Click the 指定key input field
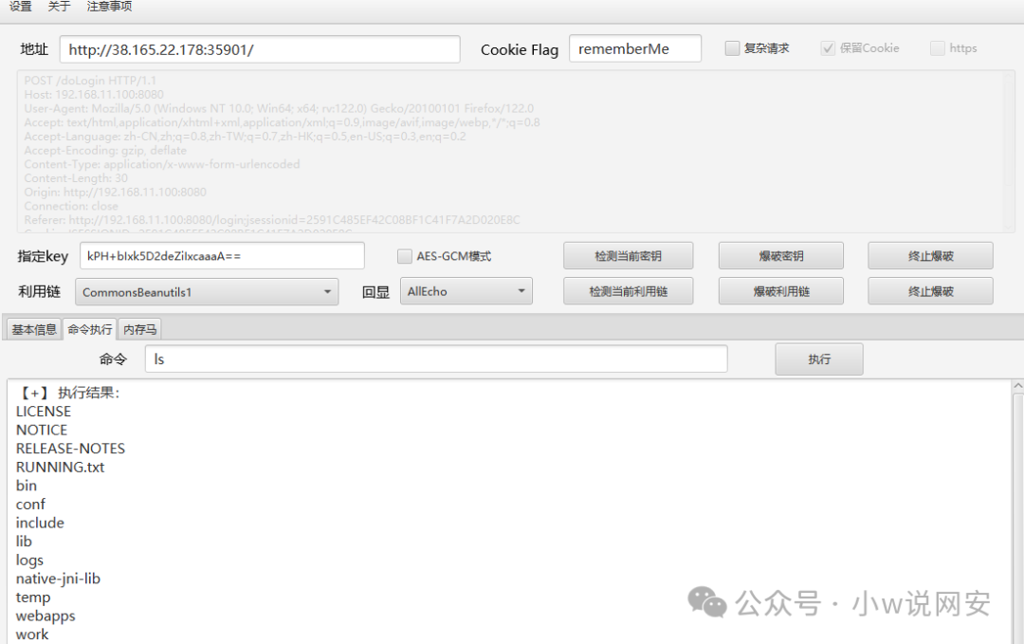 point(222,256)
